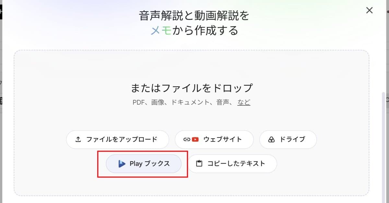
Task: Click the colored メモ word in the title
Action: [x=161, y=30]
